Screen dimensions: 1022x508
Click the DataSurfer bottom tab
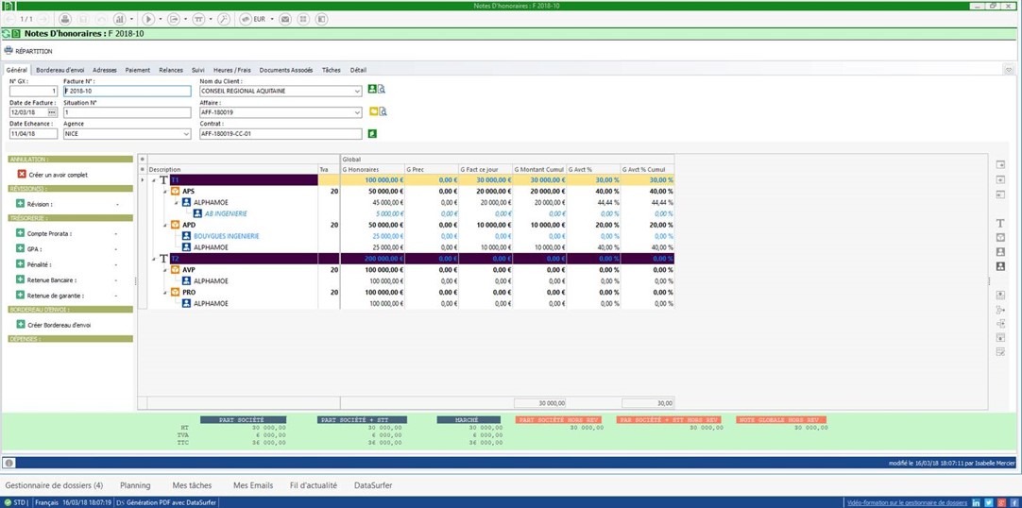373,485
